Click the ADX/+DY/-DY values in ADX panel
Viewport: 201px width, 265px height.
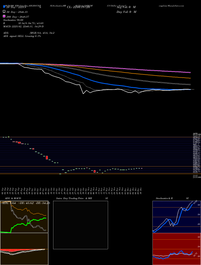(x=25, y=203)
